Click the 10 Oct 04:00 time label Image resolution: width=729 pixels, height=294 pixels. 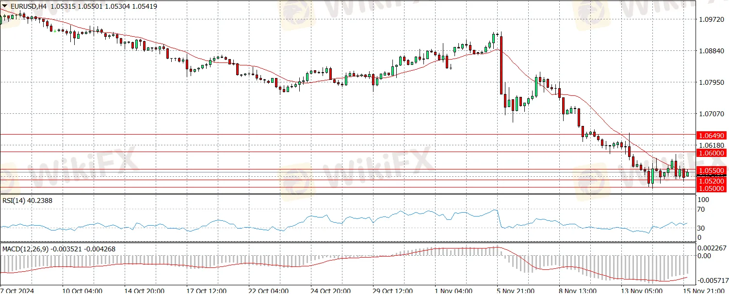point(82,291)
